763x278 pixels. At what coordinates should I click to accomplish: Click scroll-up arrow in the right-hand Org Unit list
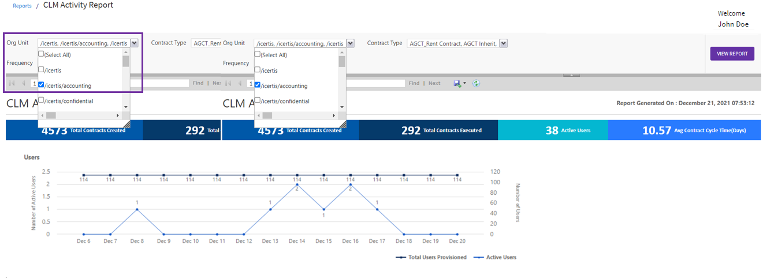[x=342, y=53]
